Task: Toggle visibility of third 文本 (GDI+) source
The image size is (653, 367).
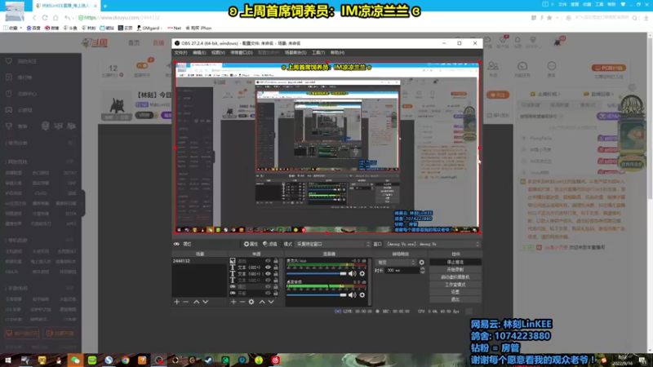Action: coord(268,280)
